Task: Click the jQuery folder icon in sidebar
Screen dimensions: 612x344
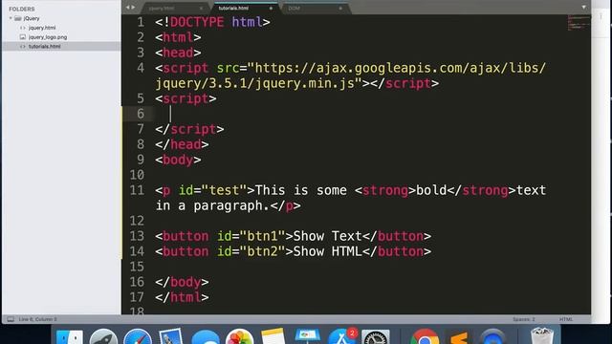Action: click(x=18, y=18)
